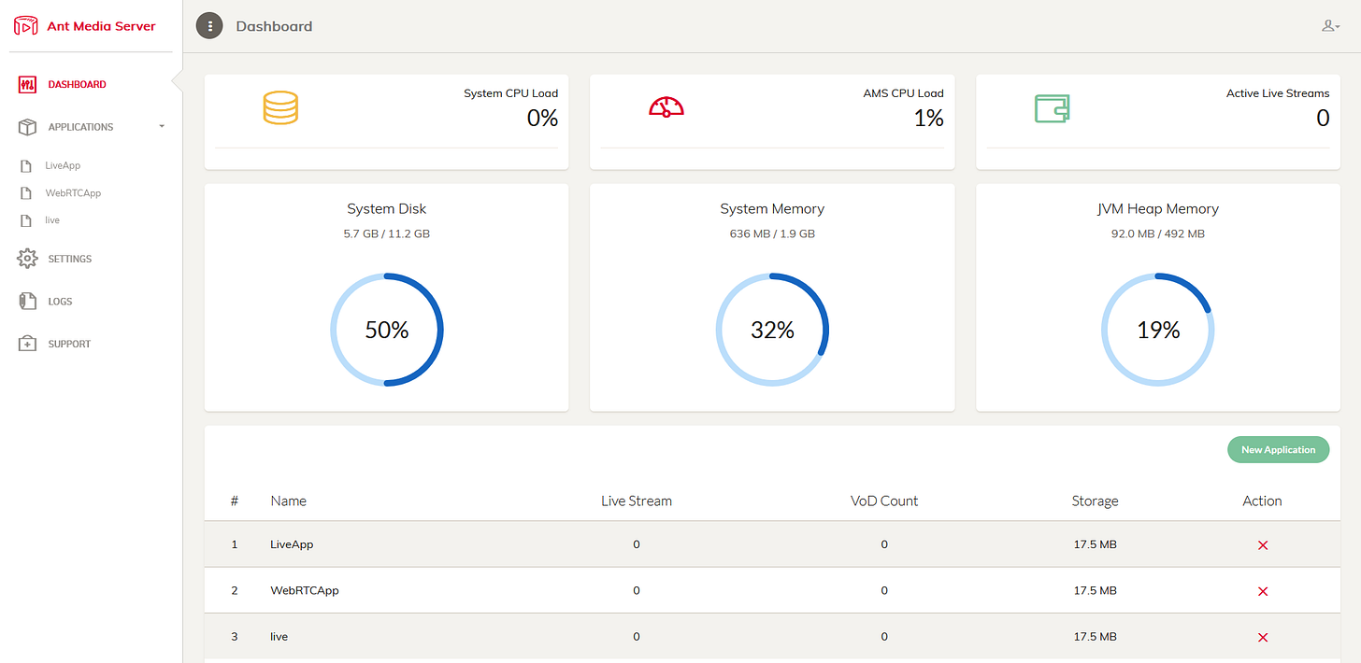1361x663 pixels.
Task: Click the VoD Count column header
Action: [884, 501]
